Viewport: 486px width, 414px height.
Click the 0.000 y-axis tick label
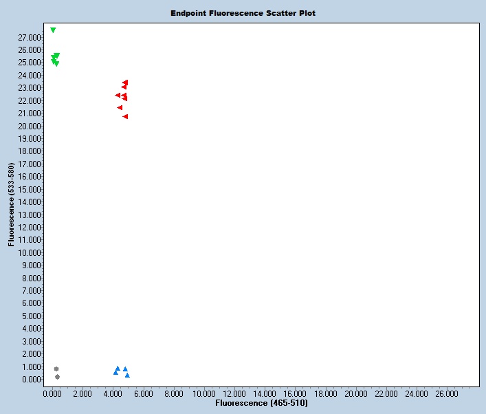32,380
